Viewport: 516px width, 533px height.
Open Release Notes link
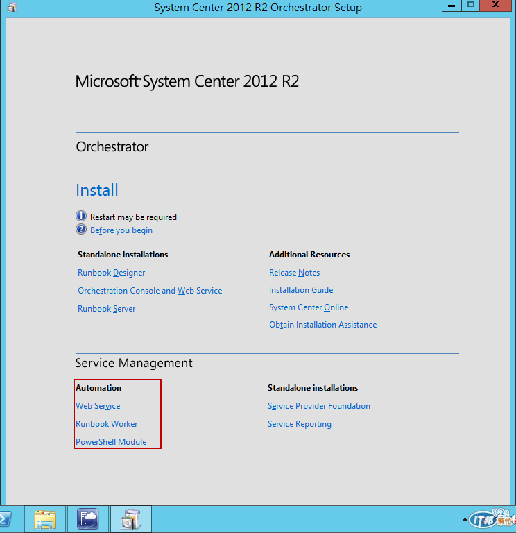[294, 273]
